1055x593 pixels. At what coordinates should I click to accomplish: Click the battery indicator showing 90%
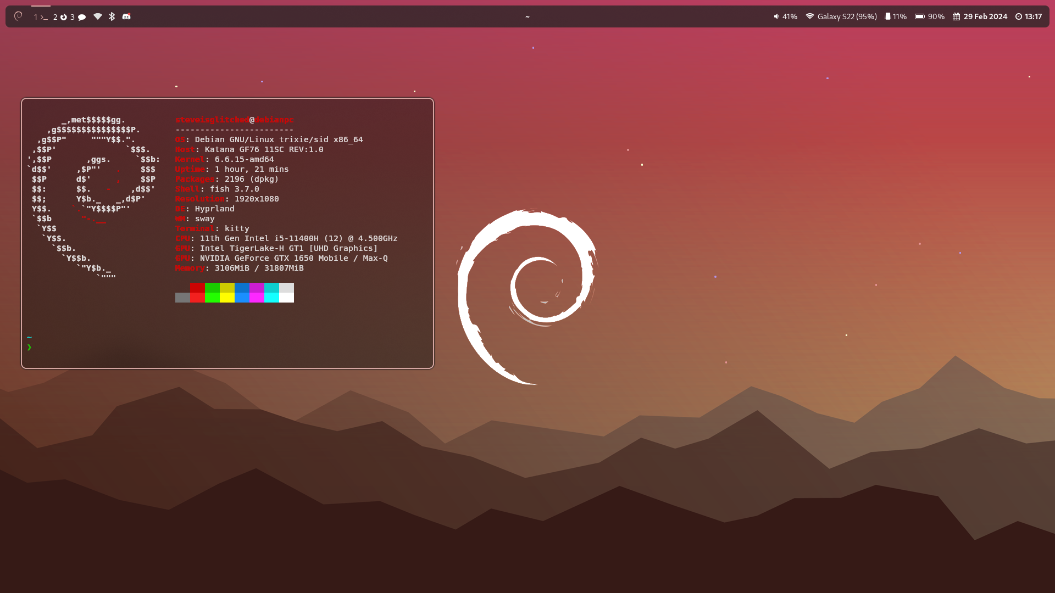click(x=930, y=16)
